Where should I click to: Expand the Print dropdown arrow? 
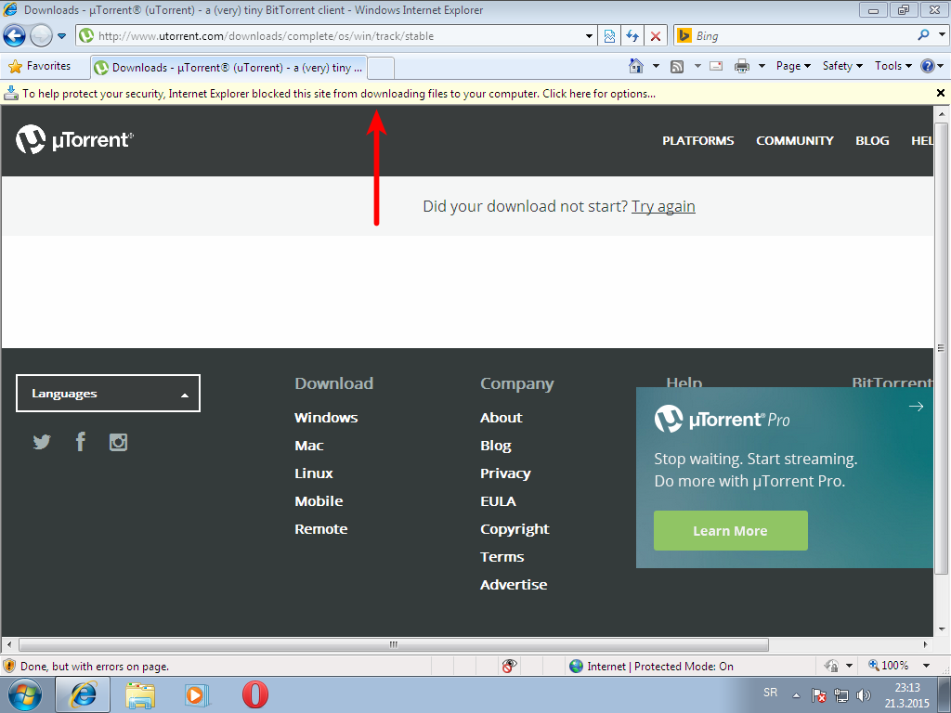pyautogui.click(x=762, y=66)
